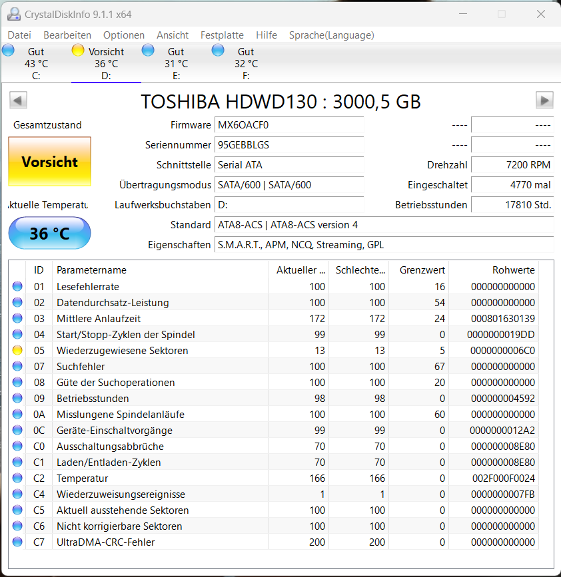This screenshot has width=561, height=577.
Task: Click the Schnittstelle field Serial ATA
Action: [x=289, y=164]
